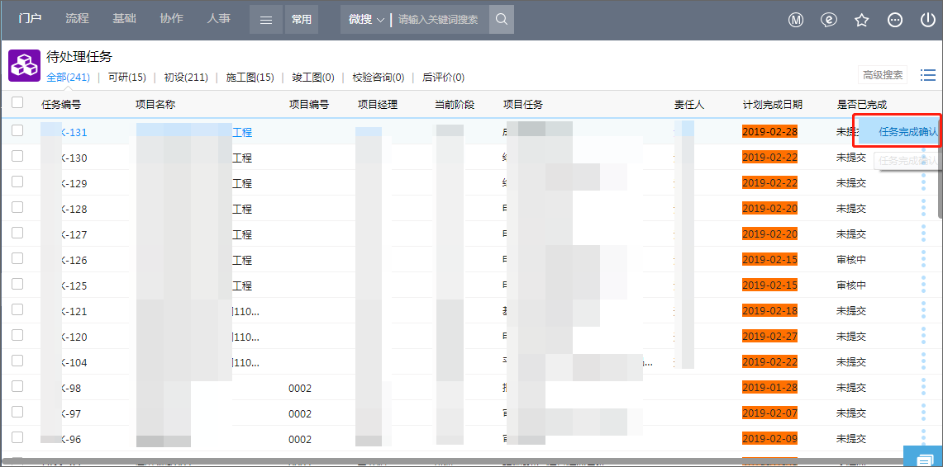
Task: Focus the keyword search input field
Action: tap(439, 20)
